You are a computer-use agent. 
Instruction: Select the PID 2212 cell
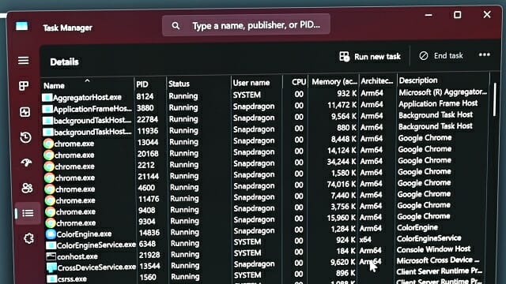click(x=146, y=165)
